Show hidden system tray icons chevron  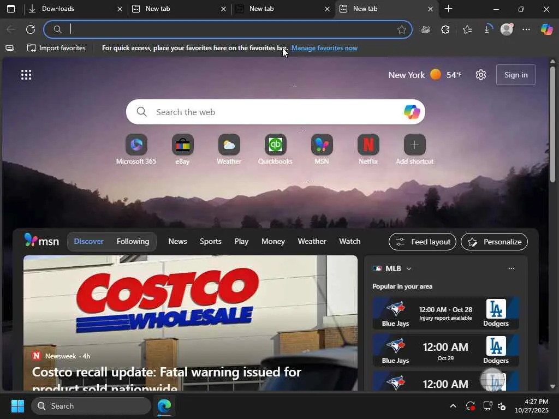[x=453, y=406]
